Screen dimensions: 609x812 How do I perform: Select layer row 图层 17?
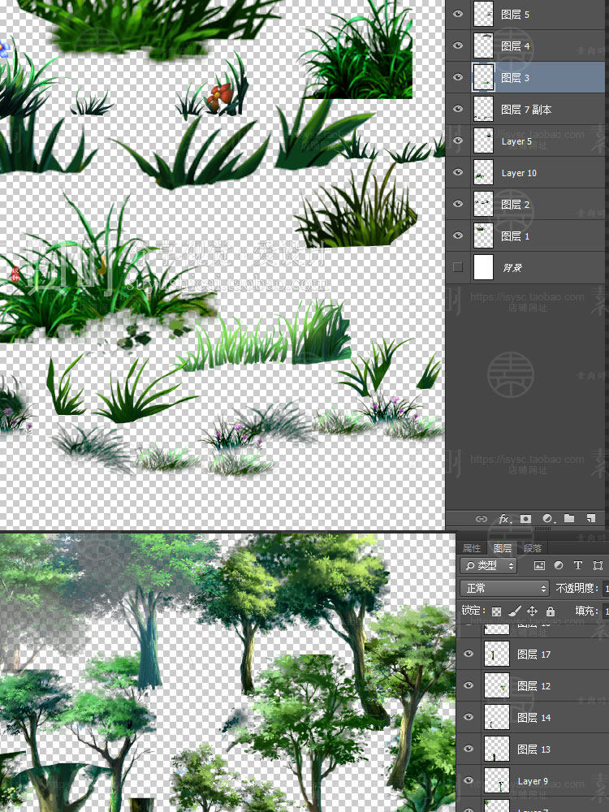coord(533,654)
